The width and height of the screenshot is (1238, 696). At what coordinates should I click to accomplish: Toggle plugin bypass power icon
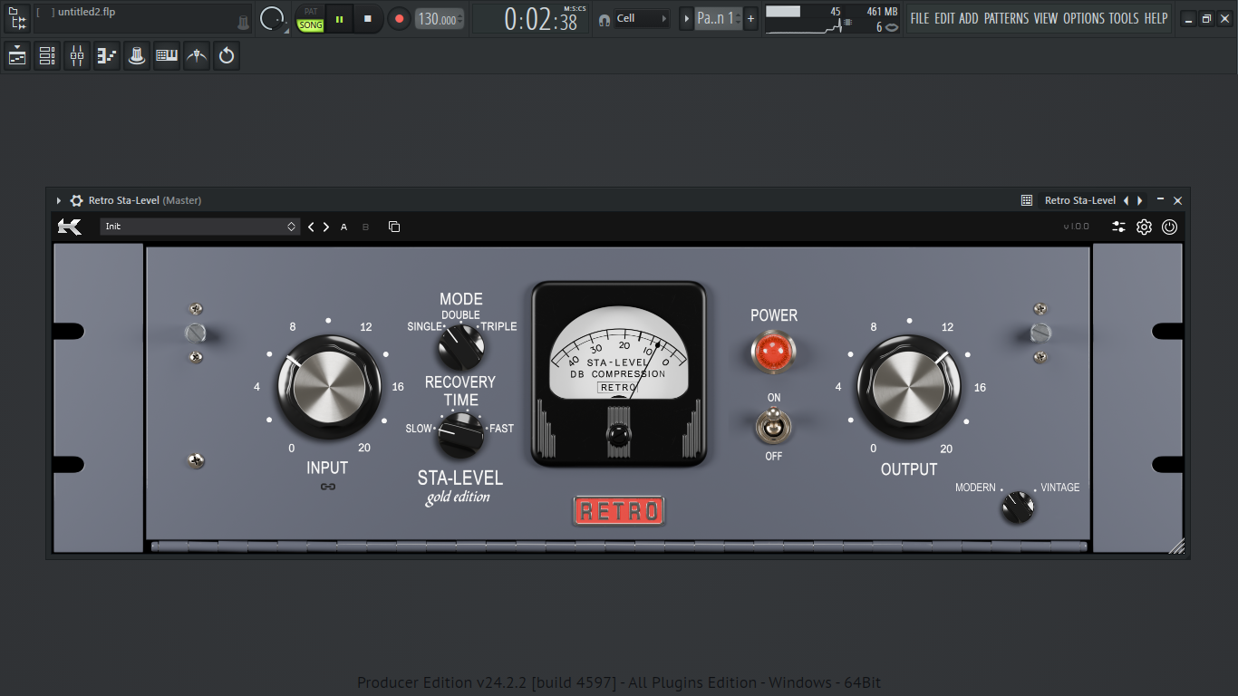pos(1170,227)
